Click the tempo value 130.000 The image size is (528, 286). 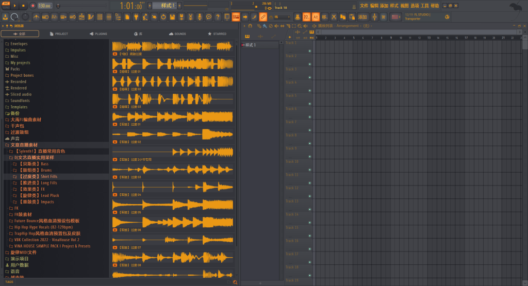click(x=44, y=6)
